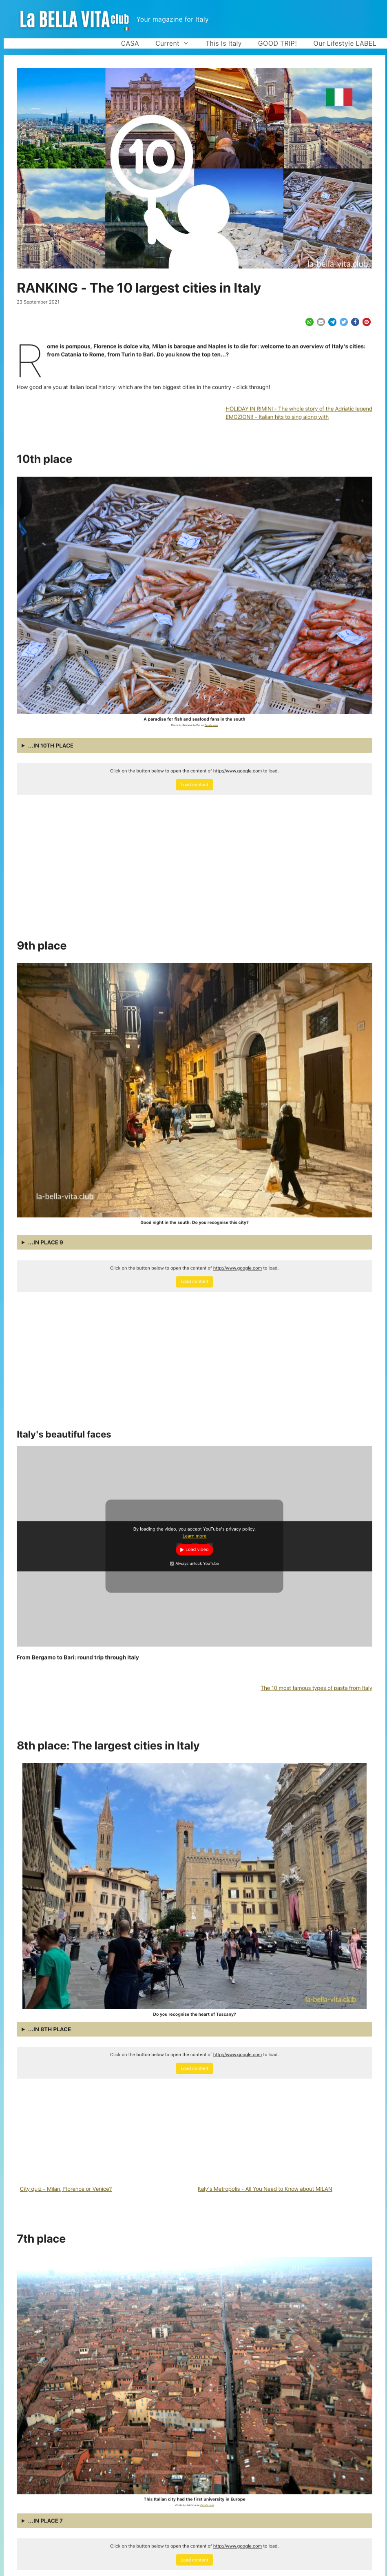
Task: Click Load content under 10th place
Action: [194, 785]
